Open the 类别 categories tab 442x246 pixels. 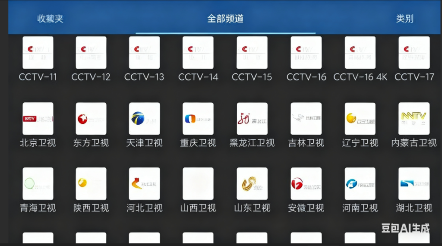(404, 19)
